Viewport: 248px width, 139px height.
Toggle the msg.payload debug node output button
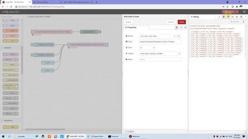100,32
